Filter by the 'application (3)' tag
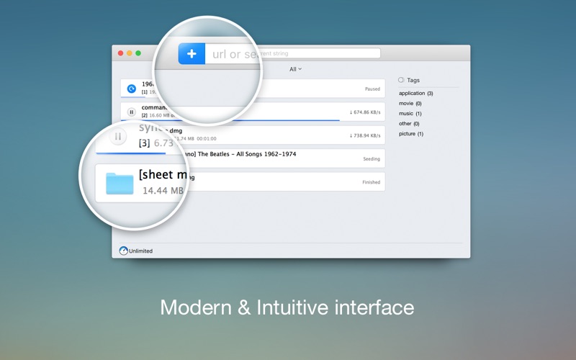 (x=415, y=94)
